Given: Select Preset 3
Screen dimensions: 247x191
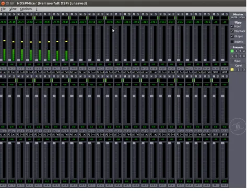Looking at the screenshot, I should [x=240, y=51].
